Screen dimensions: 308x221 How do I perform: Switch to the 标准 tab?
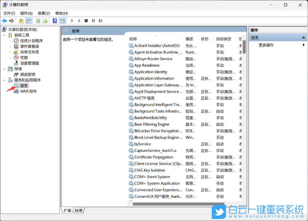coord(78,210)
